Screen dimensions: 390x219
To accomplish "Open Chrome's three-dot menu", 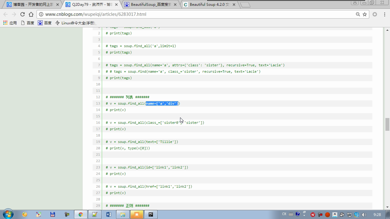I will tap(384, 14).
